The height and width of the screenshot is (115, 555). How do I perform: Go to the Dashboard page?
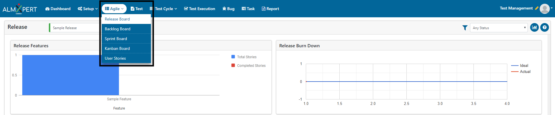click(x=58, y=9)
